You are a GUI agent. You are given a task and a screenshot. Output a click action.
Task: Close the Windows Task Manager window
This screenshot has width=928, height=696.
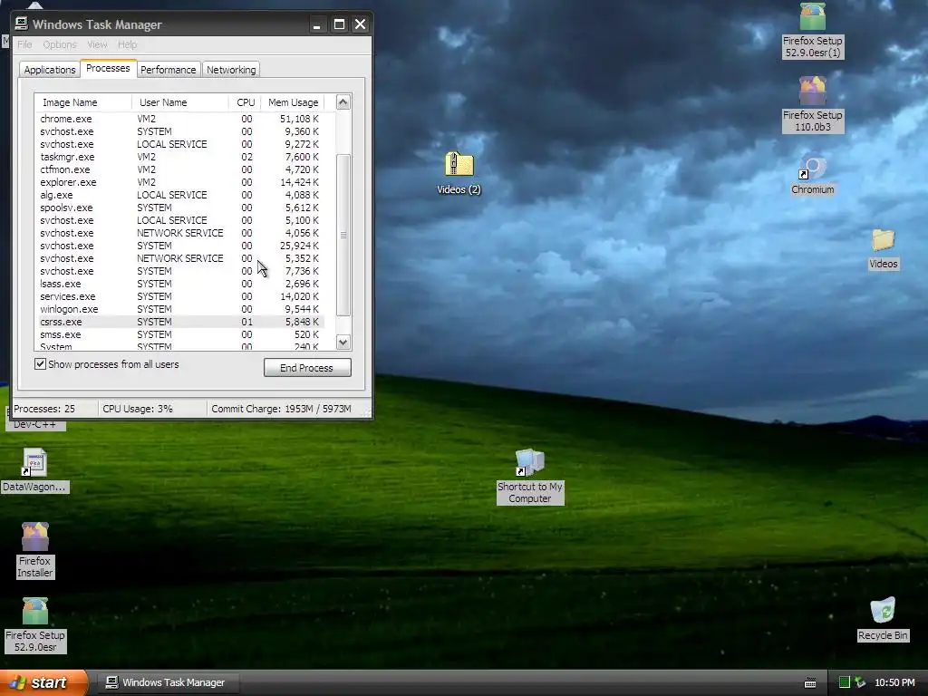[x=360, y=24]
